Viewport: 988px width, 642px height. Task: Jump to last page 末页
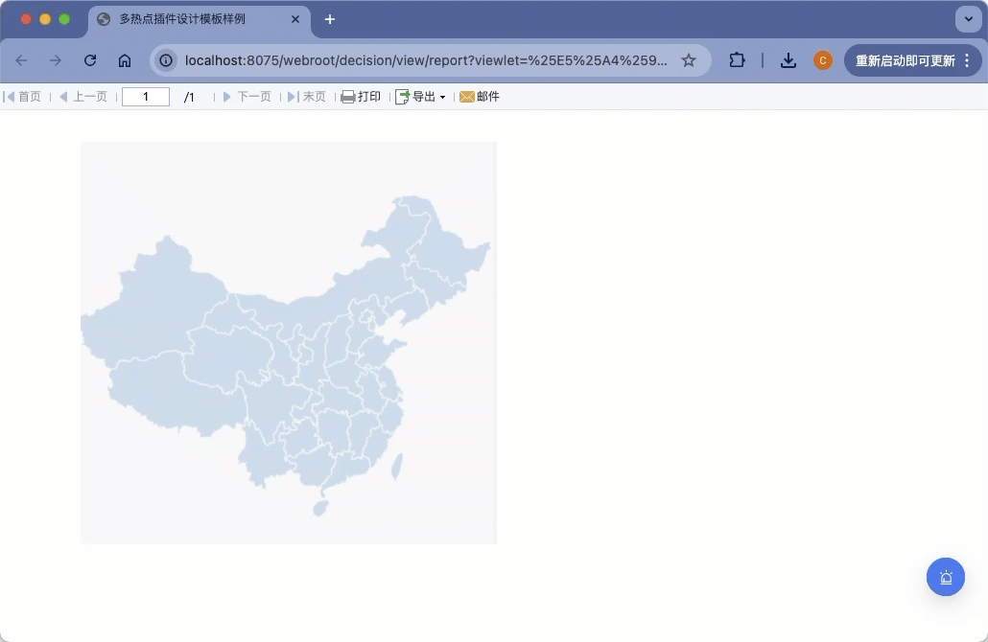coord(307,96)
